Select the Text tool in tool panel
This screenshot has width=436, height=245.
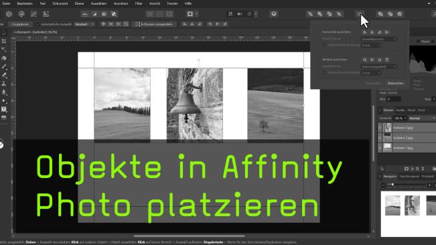[3, 109]
